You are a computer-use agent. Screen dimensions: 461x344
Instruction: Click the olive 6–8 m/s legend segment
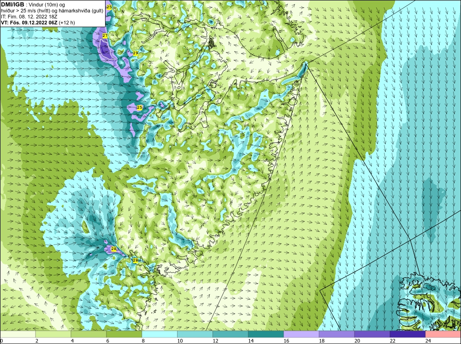click(124, 334)
